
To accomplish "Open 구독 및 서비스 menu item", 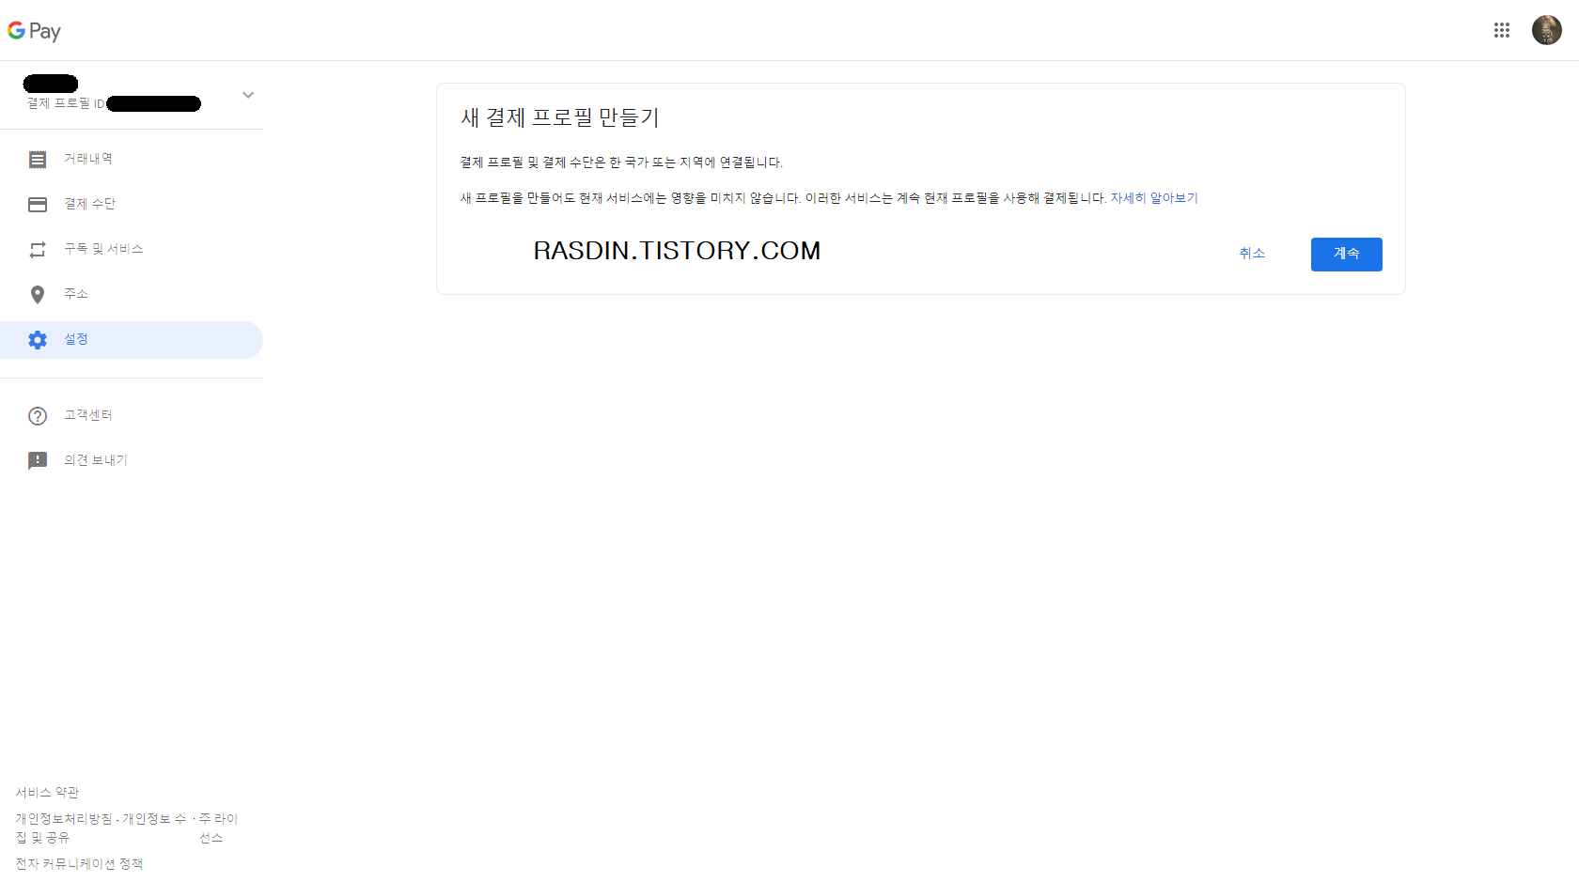I will pyautogui.click(x=132, y=250).
